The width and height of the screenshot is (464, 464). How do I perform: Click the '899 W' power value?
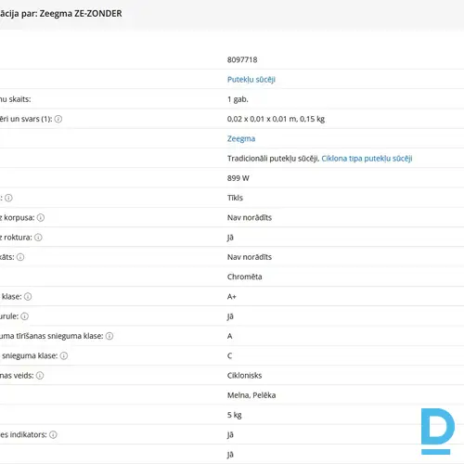coord(238,178)
